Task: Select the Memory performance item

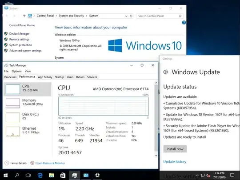Action: click(28, 103)
